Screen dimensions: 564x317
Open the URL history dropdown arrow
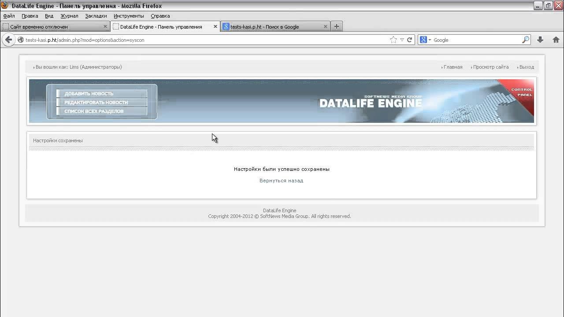click(x=402, y=40)
